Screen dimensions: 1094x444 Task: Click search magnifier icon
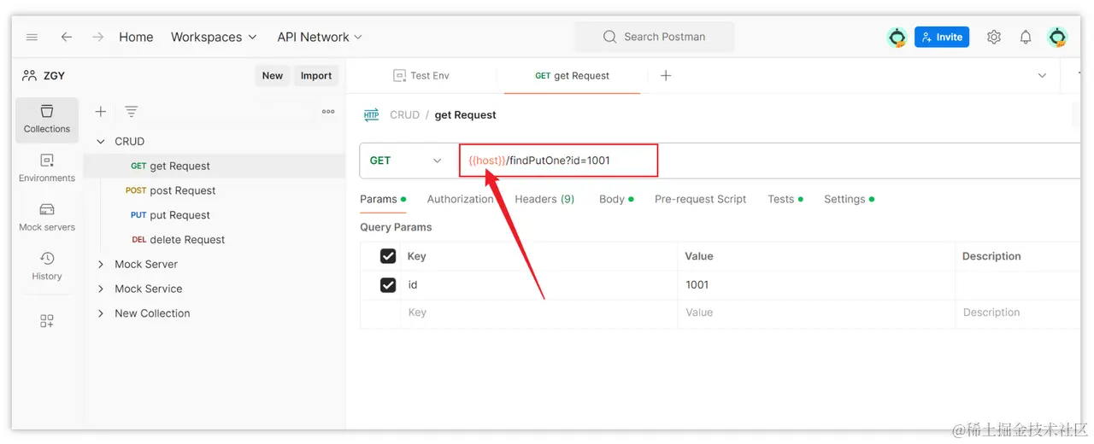pyautogui.click(x=609, y=37)
